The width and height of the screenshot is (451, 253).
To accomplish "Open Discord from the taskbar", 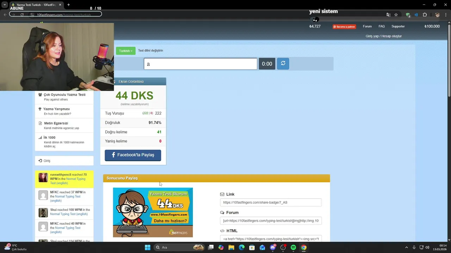I will click(273, 247).
